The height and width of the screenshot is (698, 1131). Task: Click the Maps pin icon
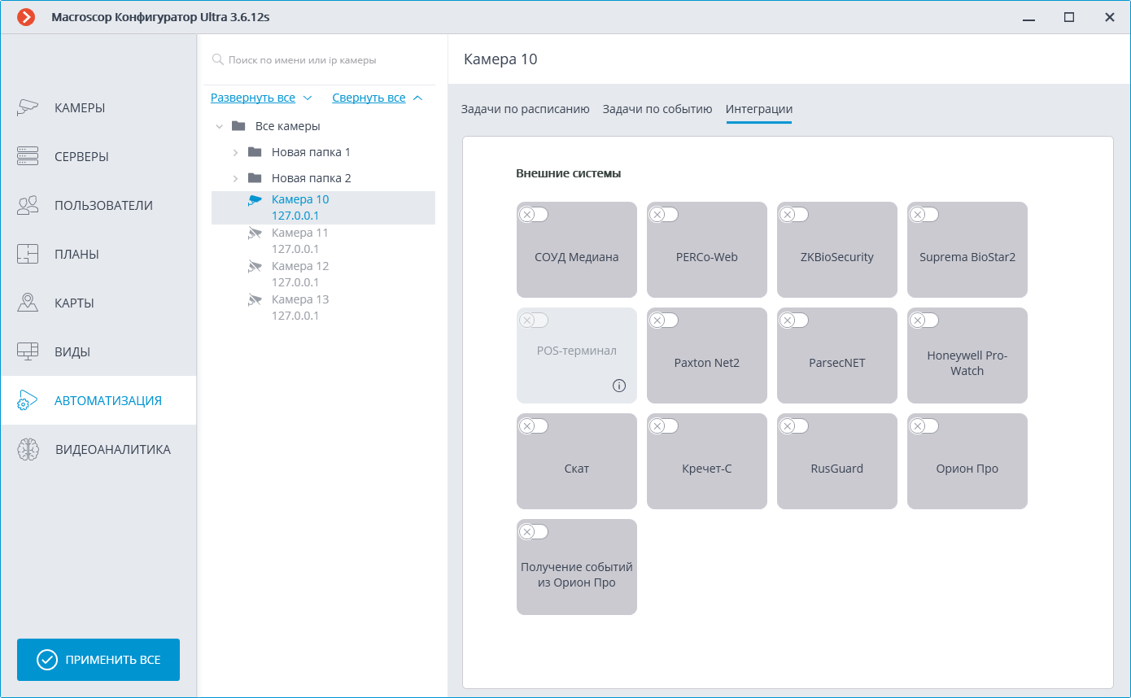click(x=28, y=303)
